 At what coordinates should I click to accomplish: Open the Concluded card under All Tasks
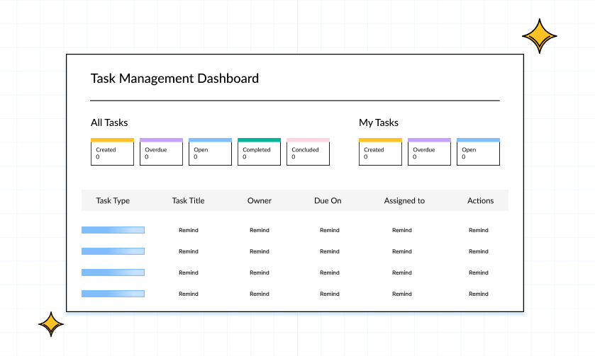coord(308,152)
